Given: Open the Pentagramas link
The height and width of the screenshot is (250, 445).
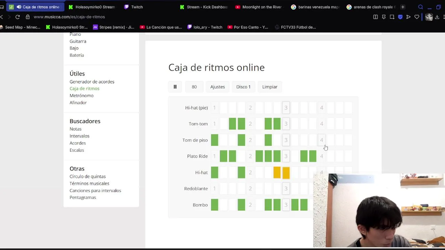Looking at the screenshot, I should [83, 198].
